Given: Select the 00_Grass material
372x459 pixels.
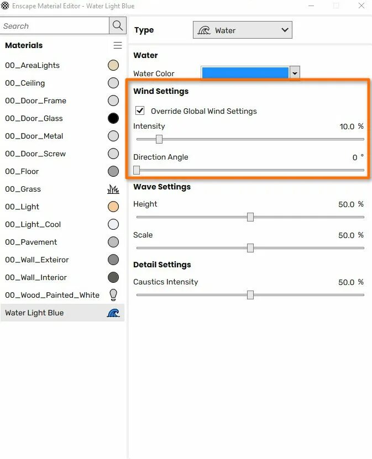Looking at the screenshot, I should point(62,189).
